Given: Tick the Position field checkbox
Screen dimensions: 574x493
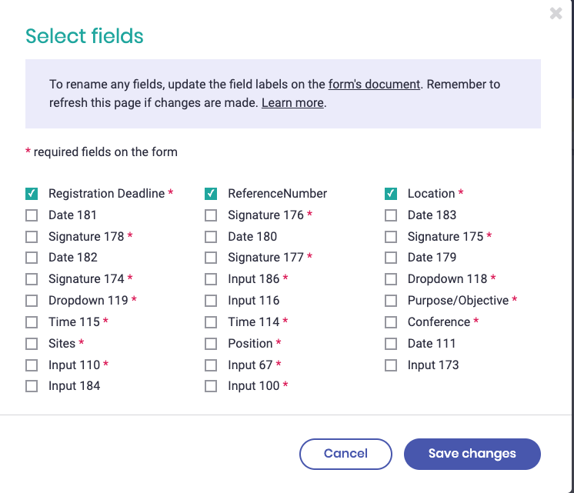Looking at the screenshot, I should pyautogui.click(x=211, y=344).
